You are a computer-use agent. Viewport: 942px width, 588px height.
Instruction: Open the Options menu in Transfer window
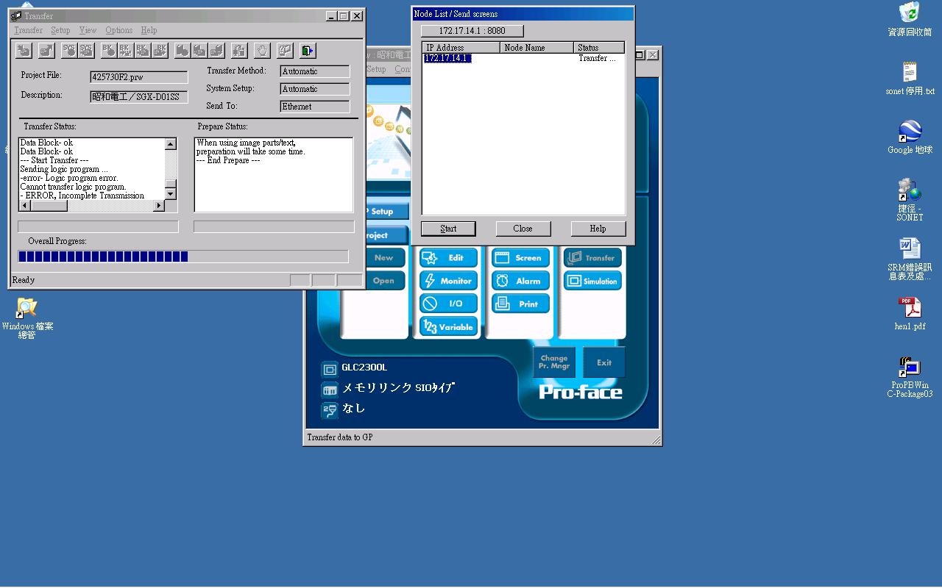[118, 30]
